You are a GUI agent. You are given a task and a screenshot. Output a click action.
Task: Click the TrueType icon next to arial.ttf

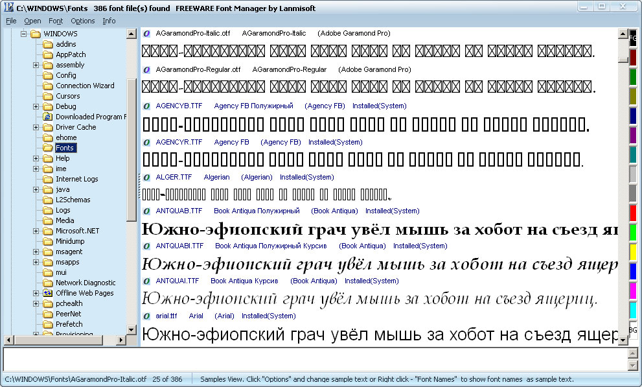click(x=146, y=316)
